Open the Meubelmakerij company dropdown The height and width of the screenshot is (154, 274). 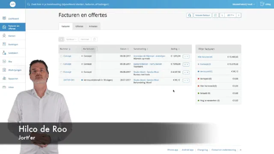(244, 4)
